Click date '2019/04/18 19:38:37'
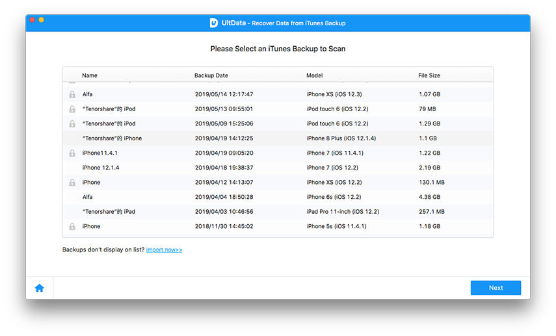Image resolution: width=556 pixels, height=336 pixels. coord(224,168)
